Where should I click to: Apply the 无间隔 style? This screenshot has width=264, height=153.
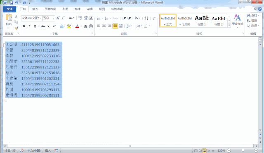tap(185, 21)
